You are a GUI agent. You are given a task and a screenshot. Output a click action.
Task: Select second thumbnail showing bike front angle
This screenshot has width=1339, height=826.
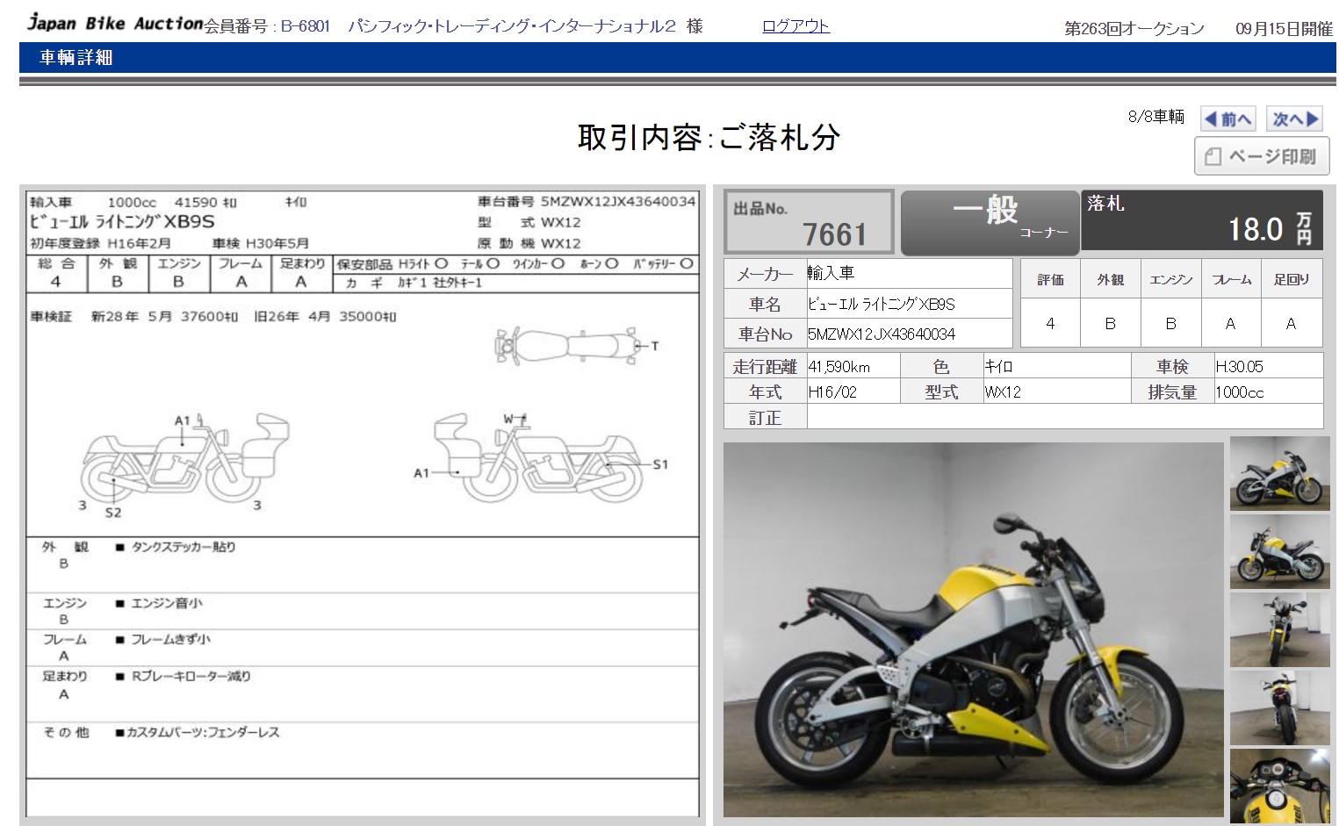coord(1279,551)
